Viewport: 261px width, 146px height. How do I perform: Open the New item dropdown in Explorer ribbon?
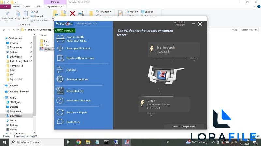[103, 12]
